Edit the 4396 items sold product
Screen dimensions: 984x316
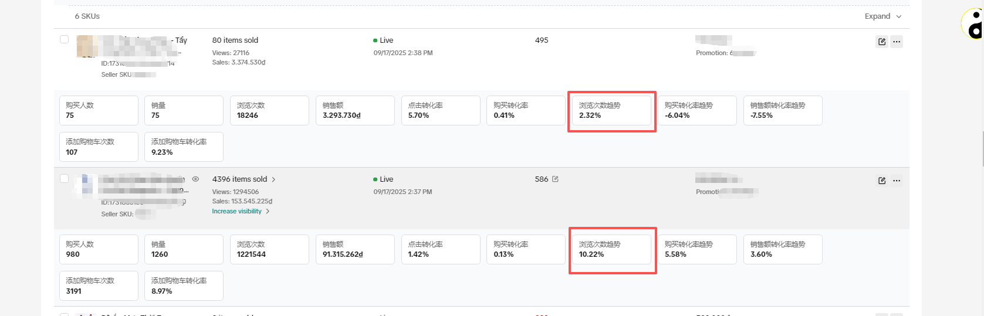[881, 181]
